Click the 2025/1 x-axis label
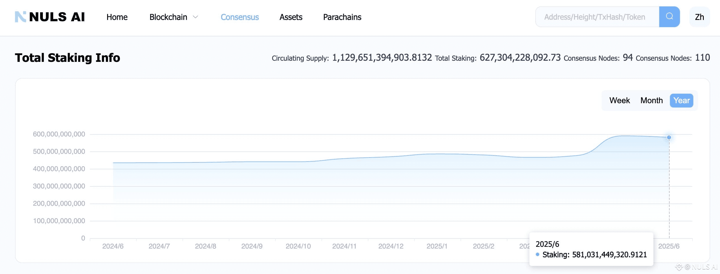Viewport: 720px width, 274px height. coord(437,246)
